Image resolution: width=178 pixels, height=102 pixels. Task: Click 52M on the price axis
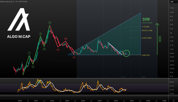(171, 76)
